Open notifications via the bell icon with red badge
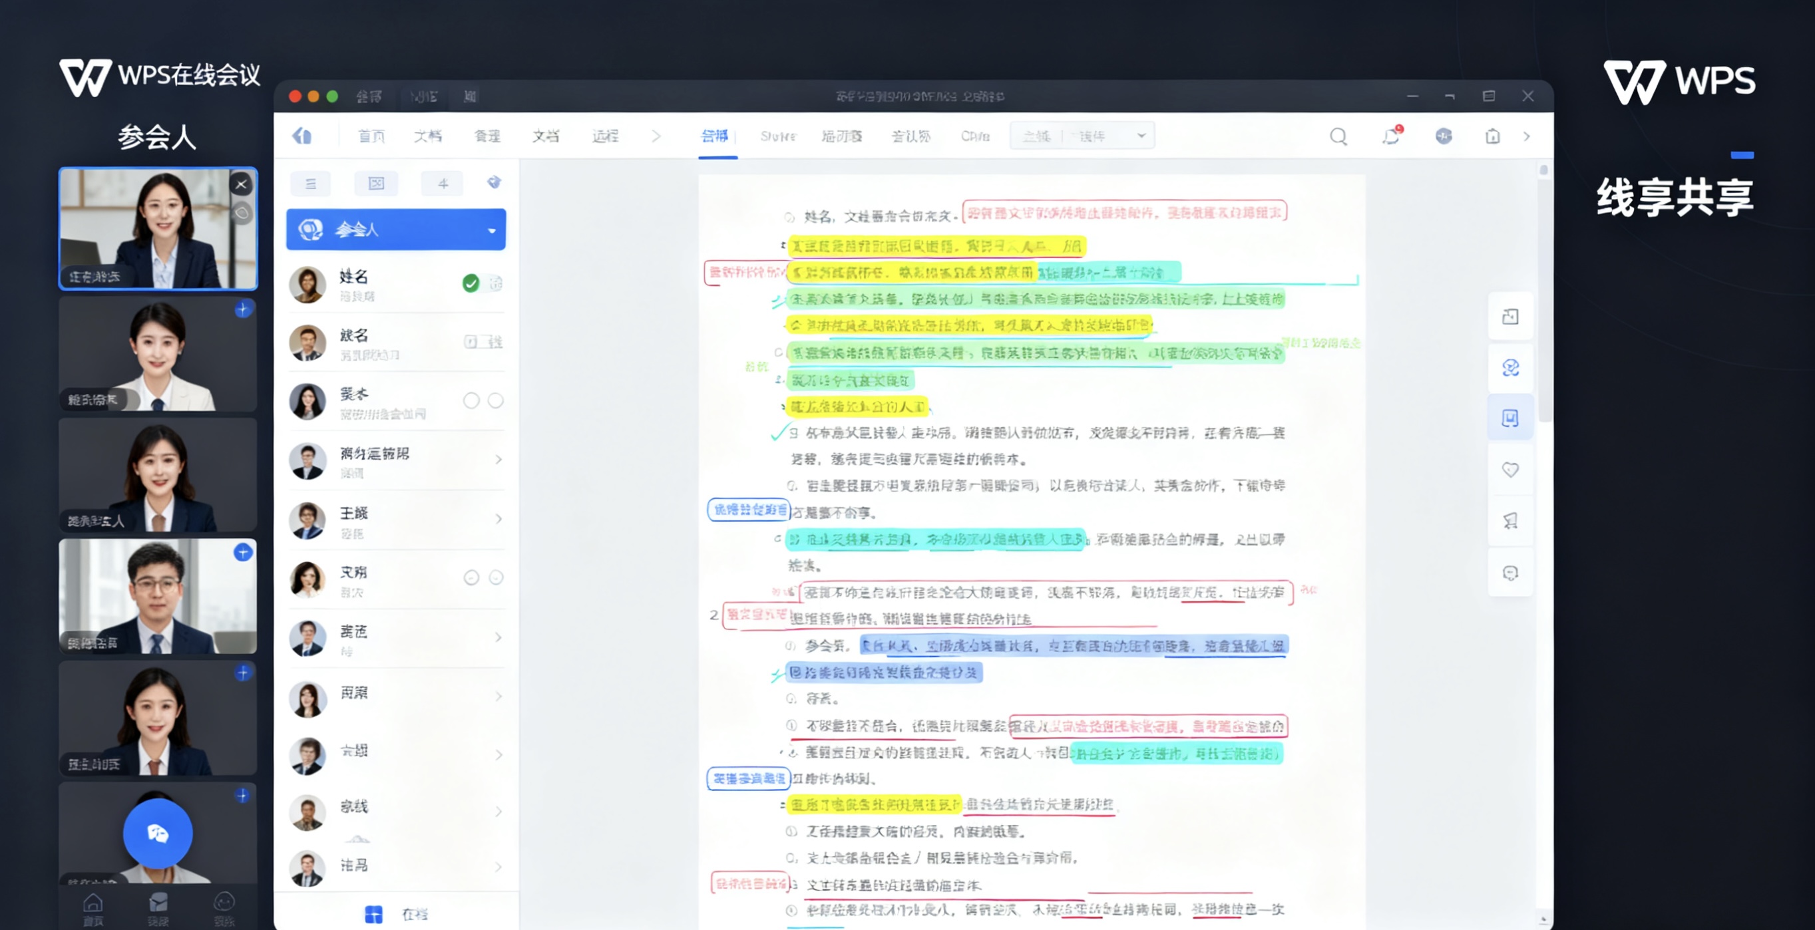Viewport: 1815px width, 930px height. pos(1391,136)
